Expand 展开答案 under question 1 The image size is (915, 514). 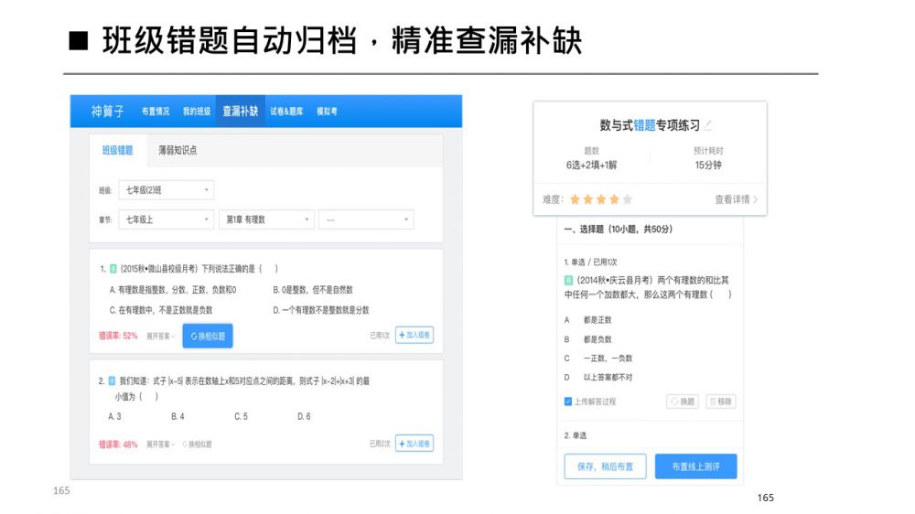click(x=161, y=336)
